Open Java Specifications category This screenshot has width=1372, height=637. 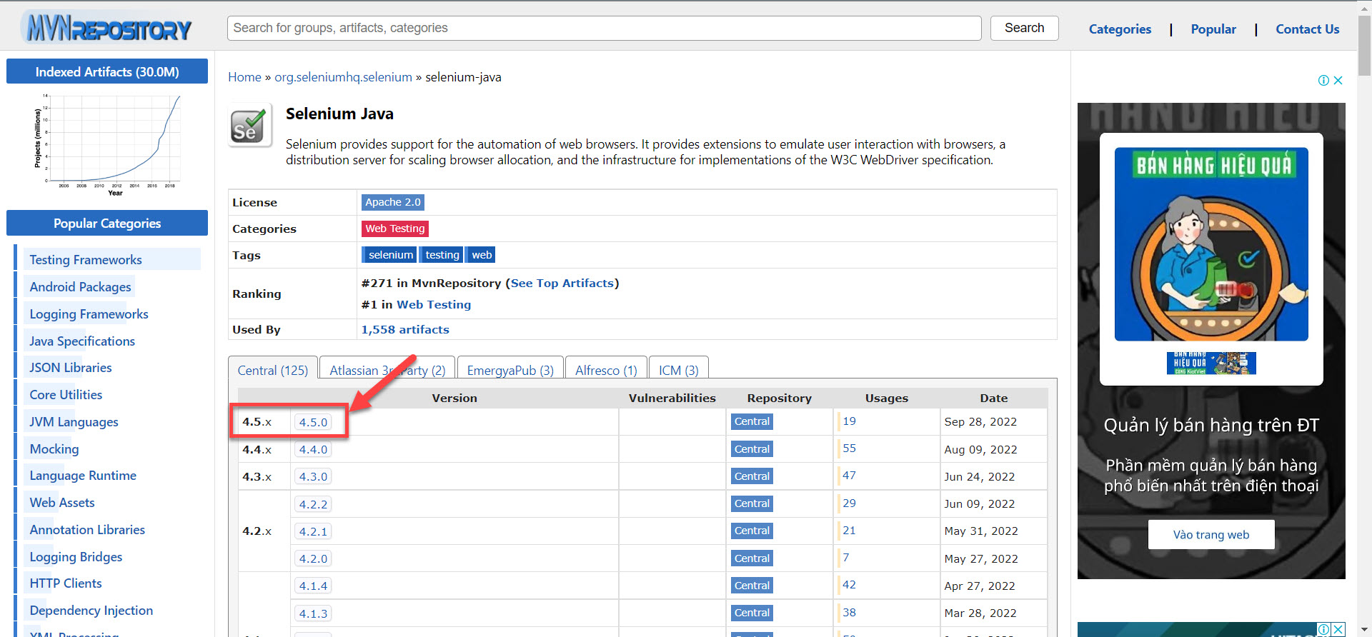(82, 341)
